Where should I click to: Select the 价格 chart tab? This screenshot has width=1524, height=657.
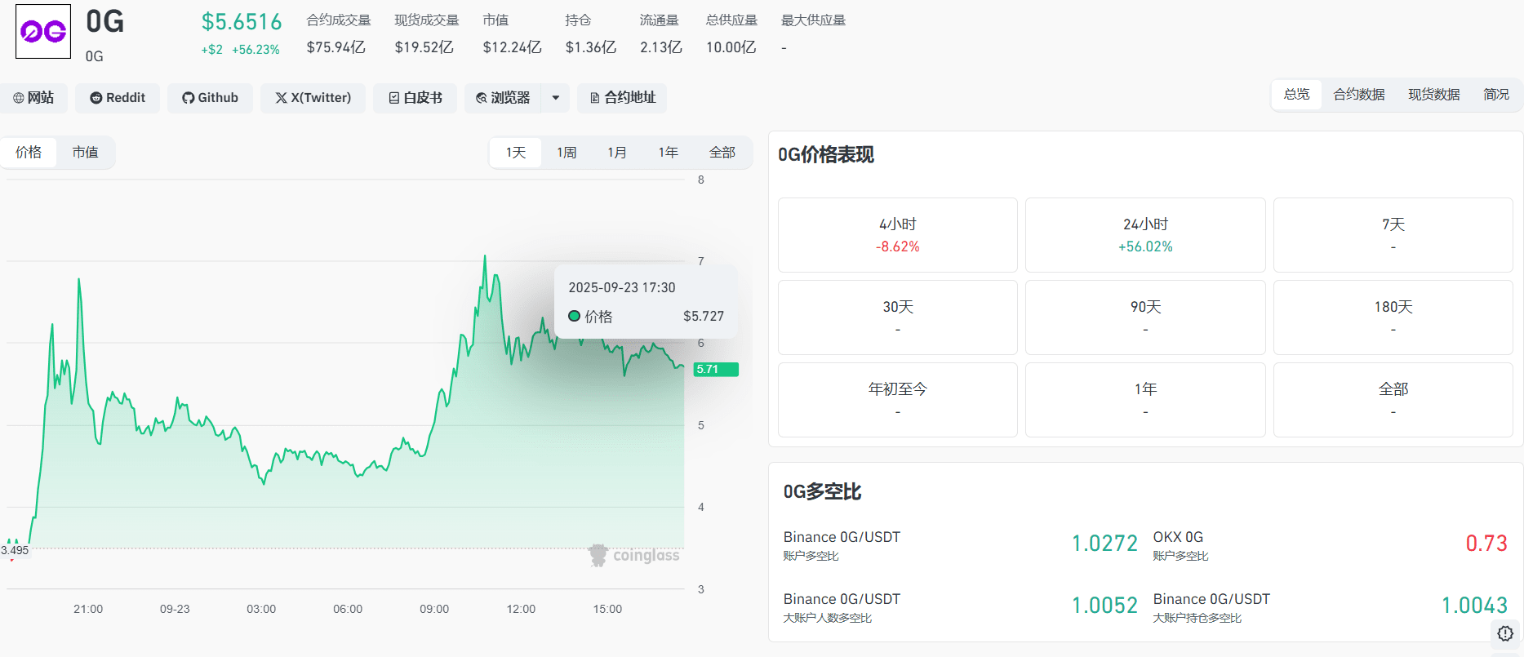click(29, 153)
